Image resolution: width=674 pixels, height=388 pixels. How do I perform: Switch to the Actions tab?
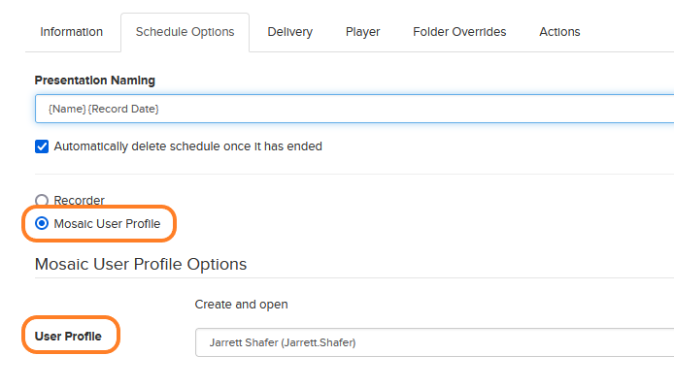tap(559, 32)
